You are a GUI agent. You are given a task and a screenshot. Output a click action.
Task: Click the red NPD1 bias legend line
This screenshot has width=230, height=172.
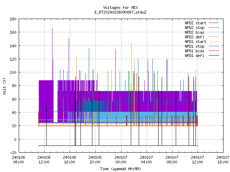point(214,51)
